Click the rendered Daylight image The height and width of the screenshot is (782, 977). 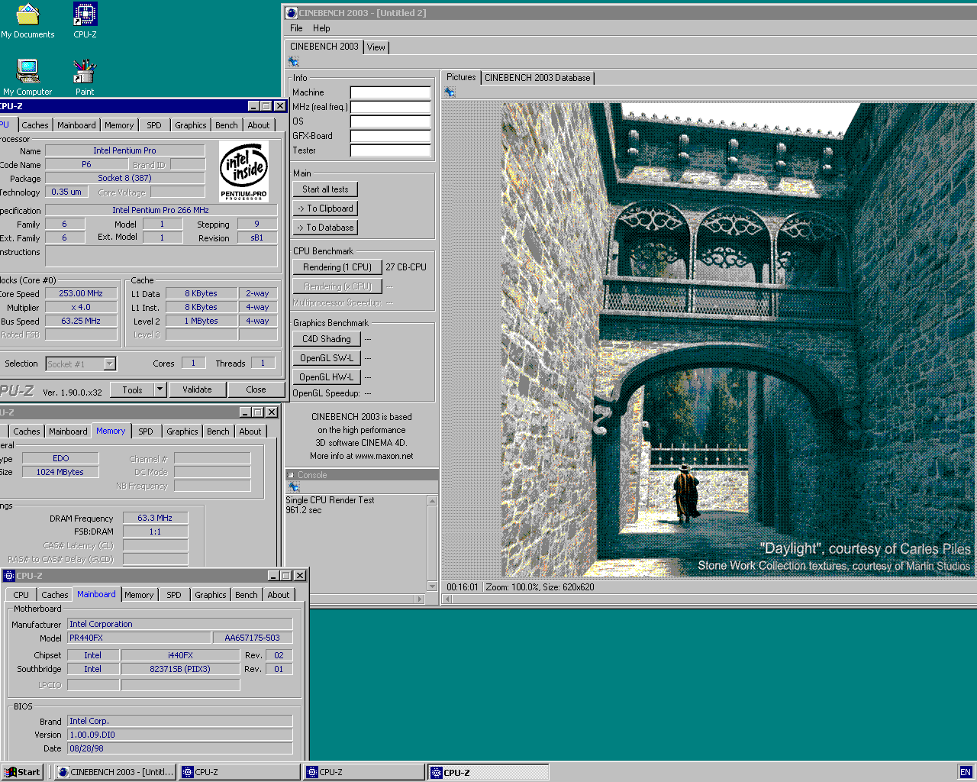tap(738, 340)
